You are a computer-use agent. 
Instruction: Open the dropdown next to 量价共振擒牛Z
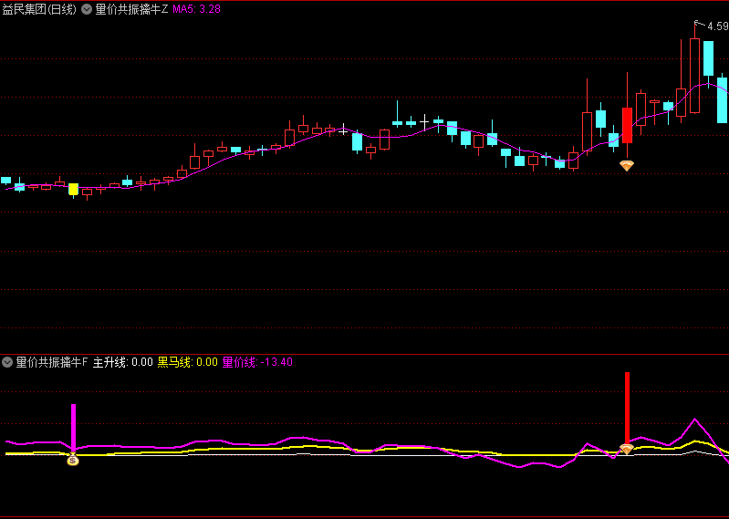click(x=87, y=8)
